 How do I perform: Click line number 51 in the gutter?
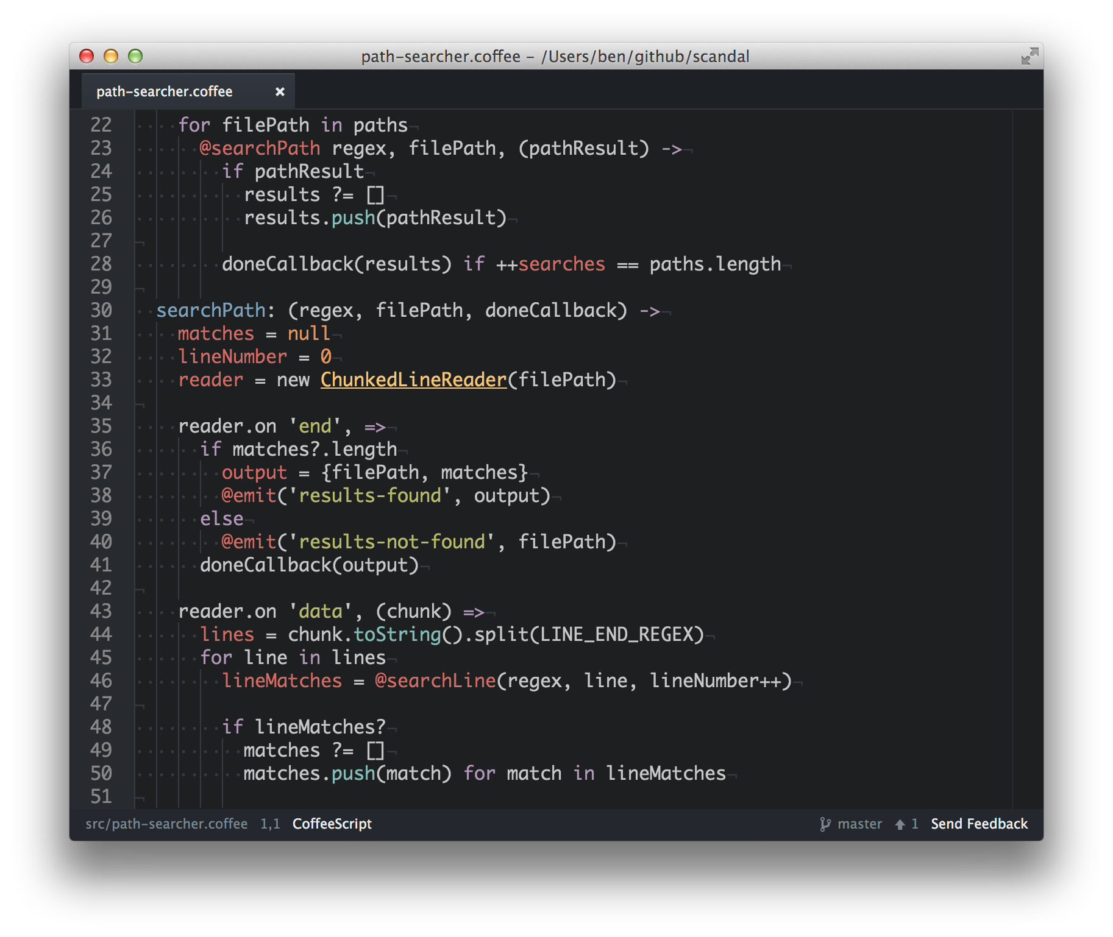pyautogui.click(x=101, y=796)
